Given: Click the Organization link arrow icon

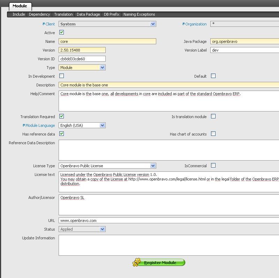Looking at the screenshot, I should (x=183, y=24).
